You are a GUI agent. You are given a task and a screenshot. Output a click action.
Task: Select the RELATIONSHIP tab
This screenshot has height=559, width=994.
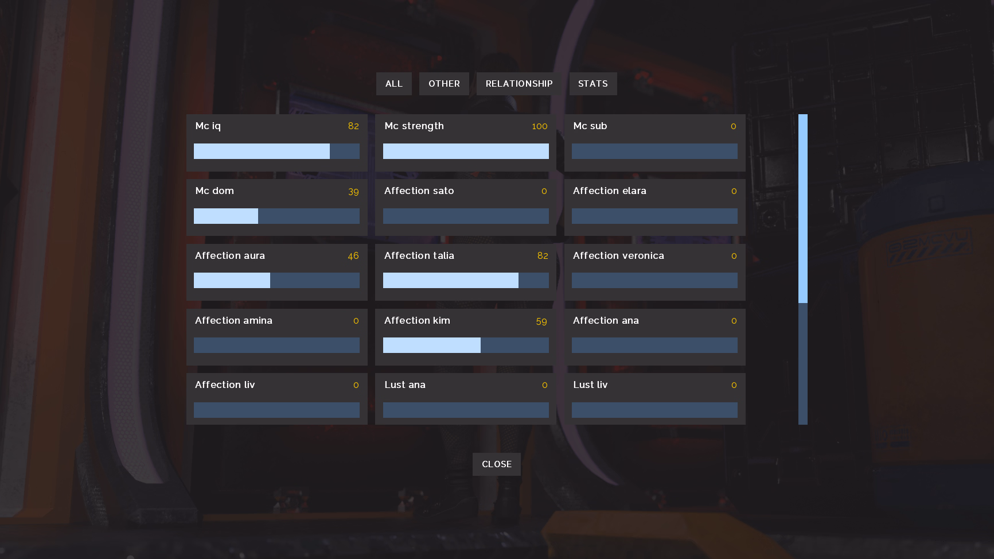coord(519,84)
